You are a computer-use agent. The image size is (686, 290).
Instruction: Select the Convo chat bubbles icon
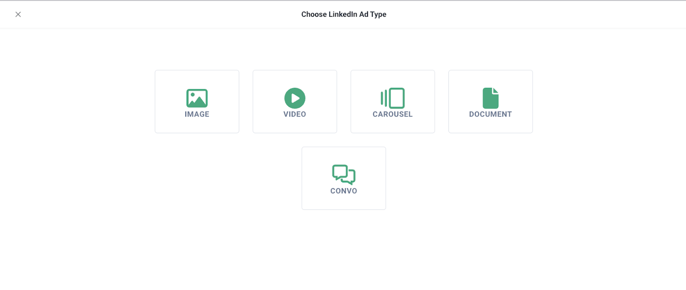[x=344, y=175]
